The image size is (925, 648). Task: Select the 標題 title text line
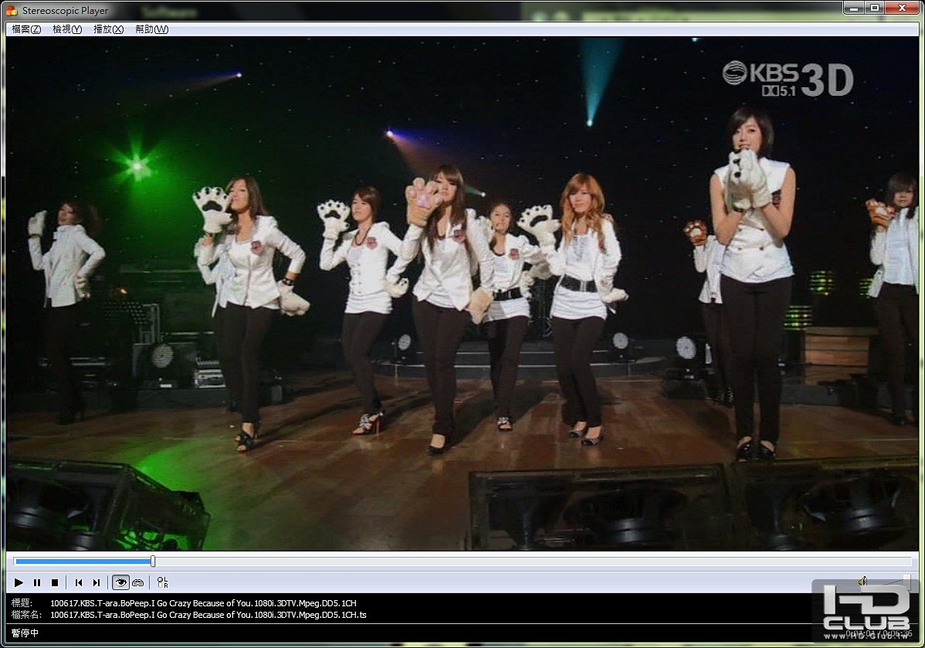203,603
